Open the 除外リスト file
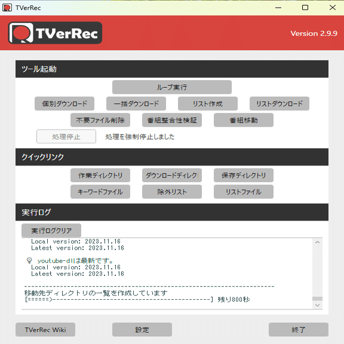 (x=172, y=192)
